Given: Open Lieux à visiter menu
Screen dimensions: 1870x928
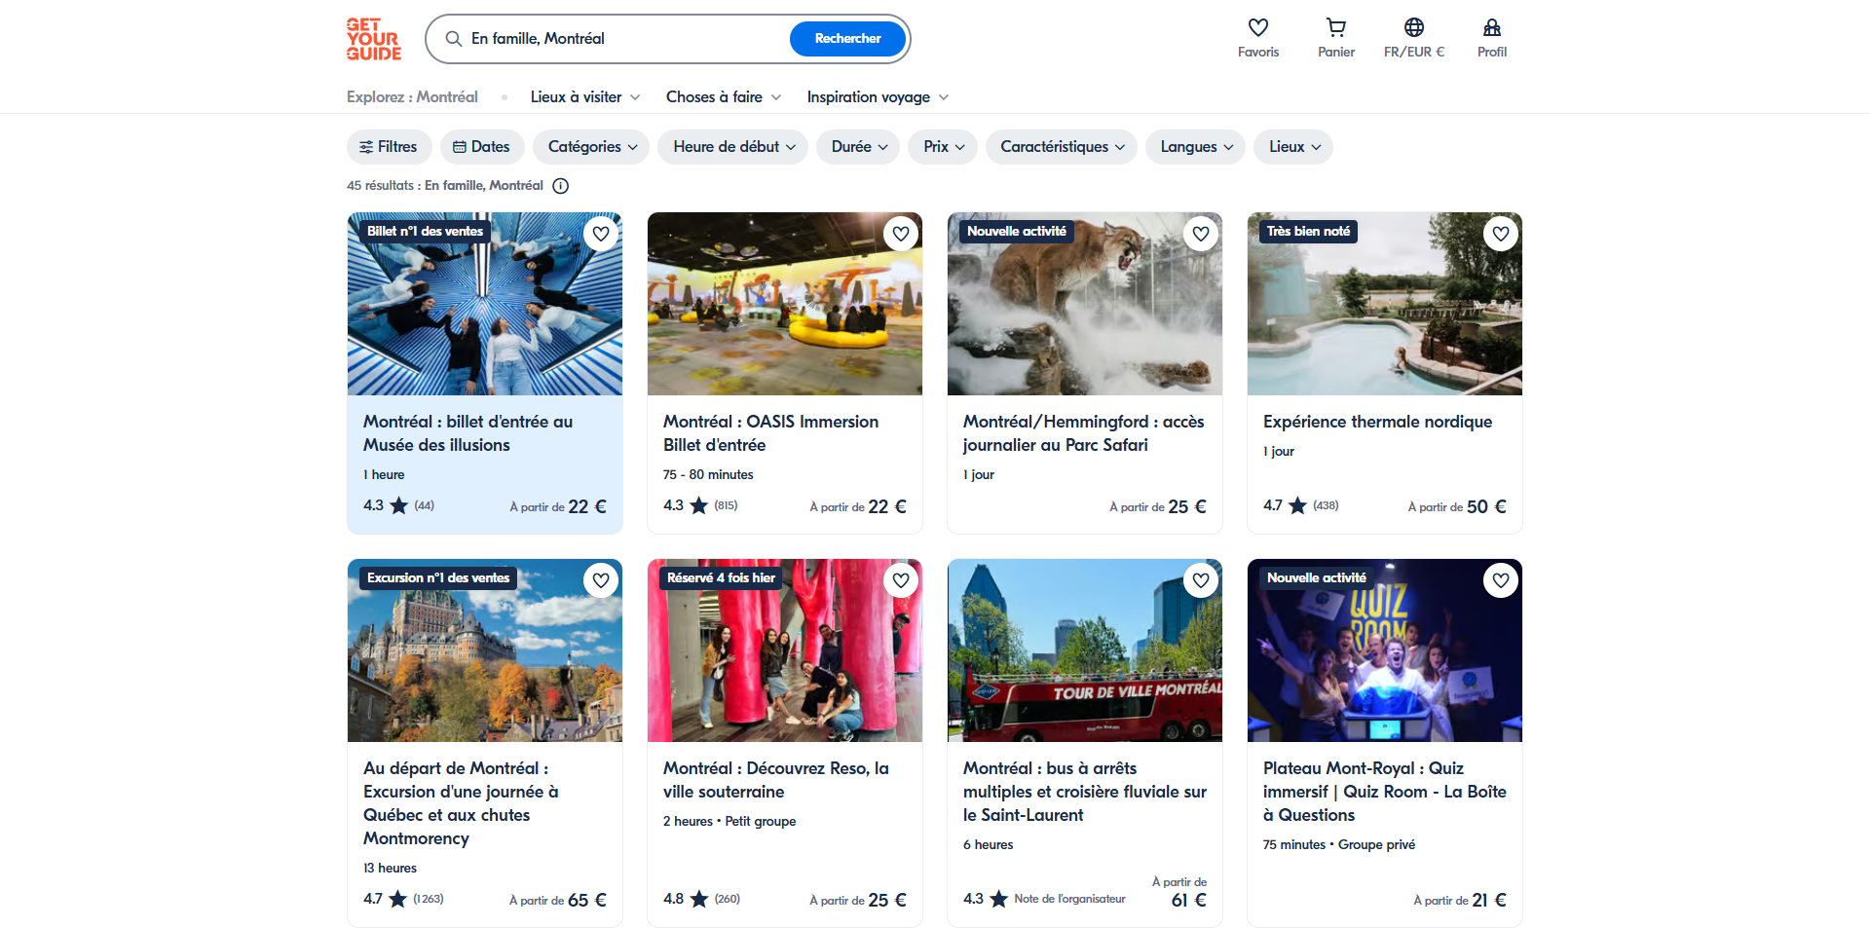Looking at the screenshot, I should pos(585,97).
